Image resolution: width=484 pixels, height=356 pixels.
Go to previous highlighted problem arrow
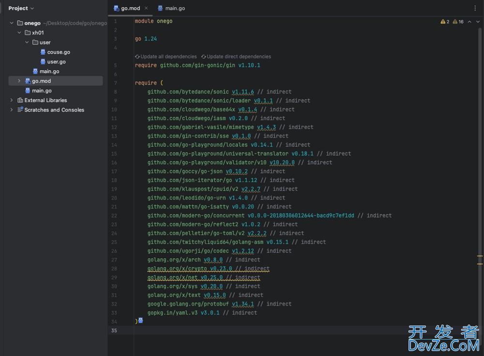pos(469,22)
